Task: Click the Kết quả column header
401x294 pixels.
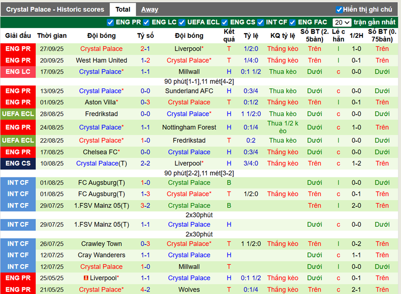Action: click(x=229, y=35)
